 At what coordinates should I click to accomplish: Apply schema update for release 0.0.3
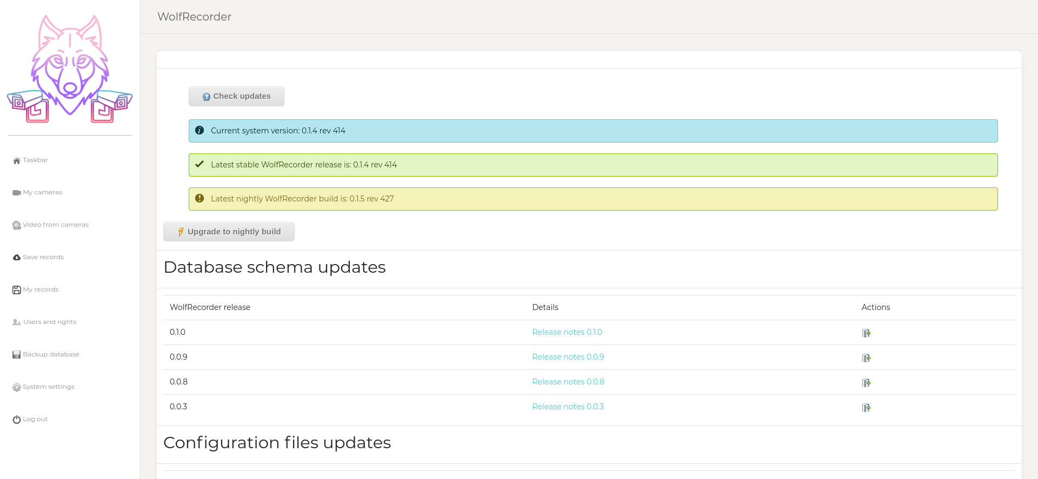point(866,408)
